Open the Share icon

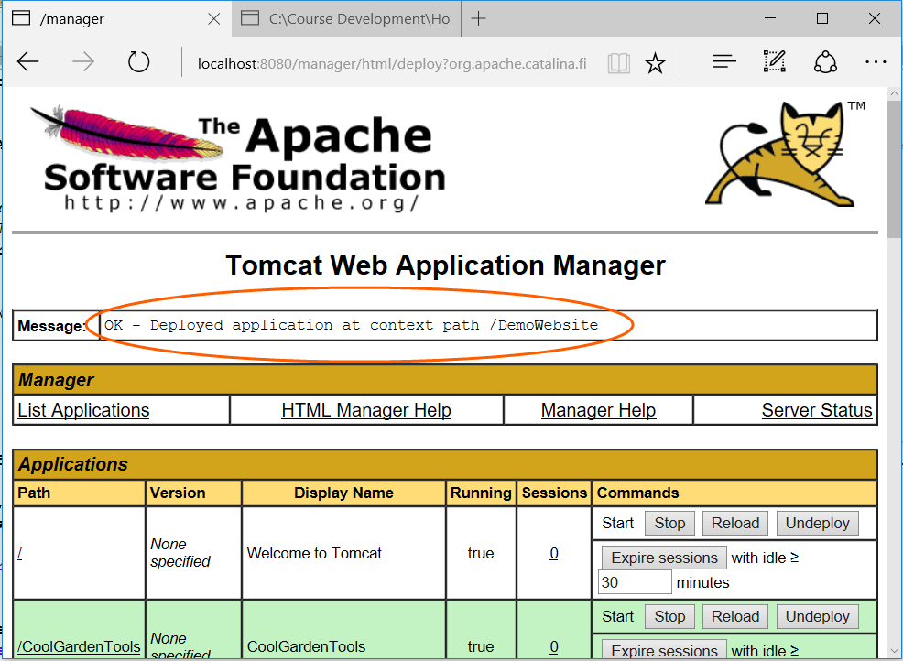pos(825,61)
